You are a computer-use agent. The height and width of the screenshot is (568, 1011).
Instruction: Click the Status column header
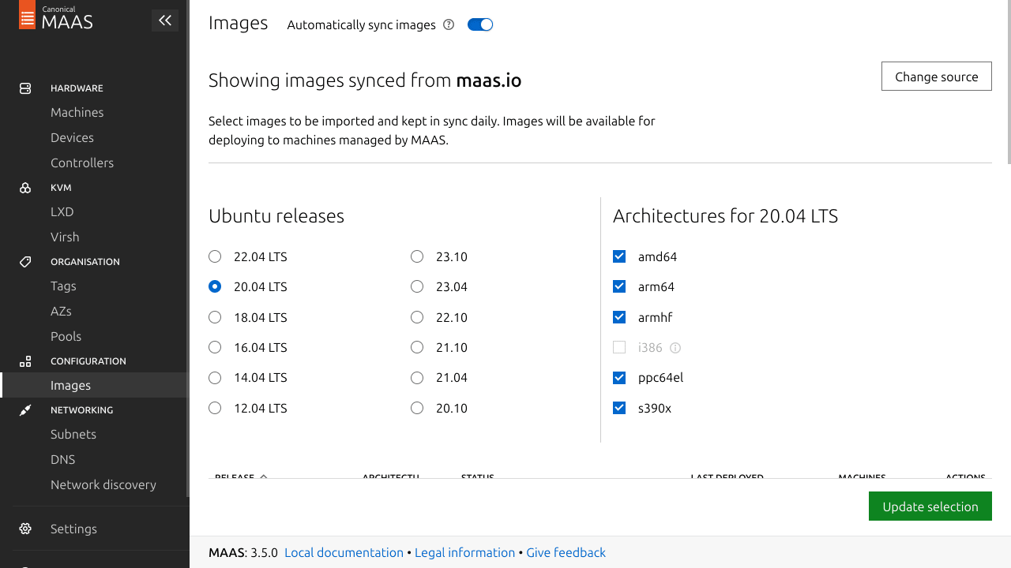coord(478,476)
